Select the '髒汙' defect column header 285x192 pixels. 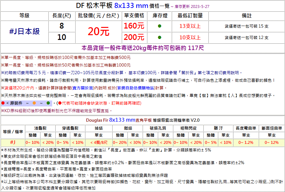tap(218, 128)
